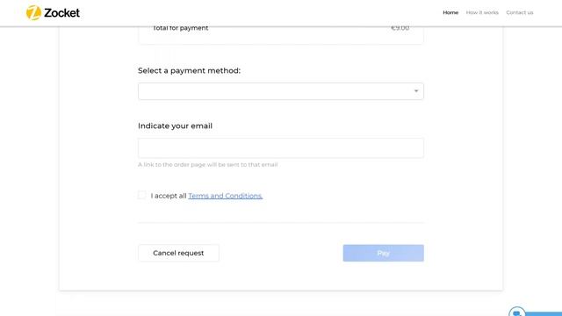Click the Cancel request button
The width and height of the screenshot is (562, 316).
click(x=178, y=253)
